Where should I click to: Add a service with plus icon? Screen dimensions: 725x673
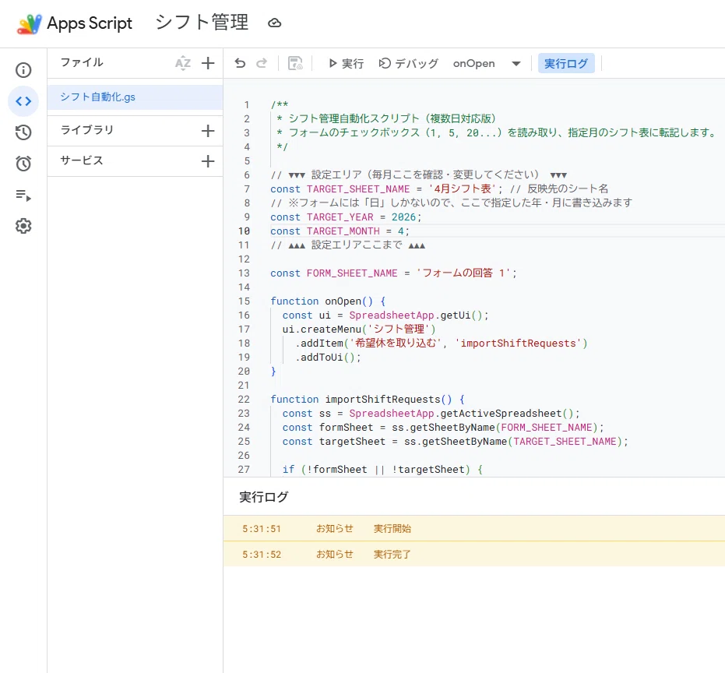click(208, 161)
